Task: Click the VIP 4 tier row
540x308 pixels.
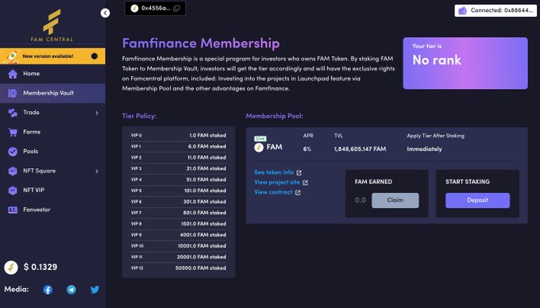Action: pos(179,179)
